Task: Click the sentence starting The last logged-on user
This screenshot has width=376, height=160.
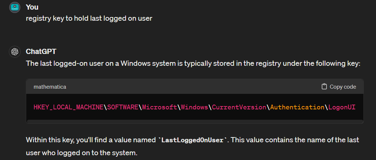Action: (192, 63)
